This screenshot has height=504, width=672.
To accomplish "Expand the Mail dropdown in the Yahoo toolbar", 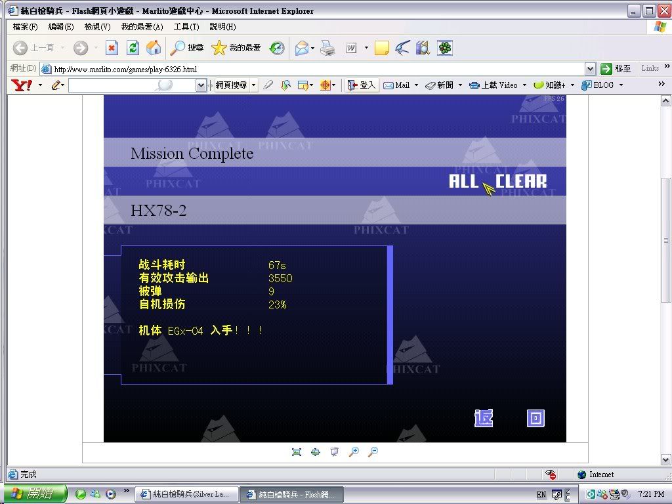I will point(416,85).
